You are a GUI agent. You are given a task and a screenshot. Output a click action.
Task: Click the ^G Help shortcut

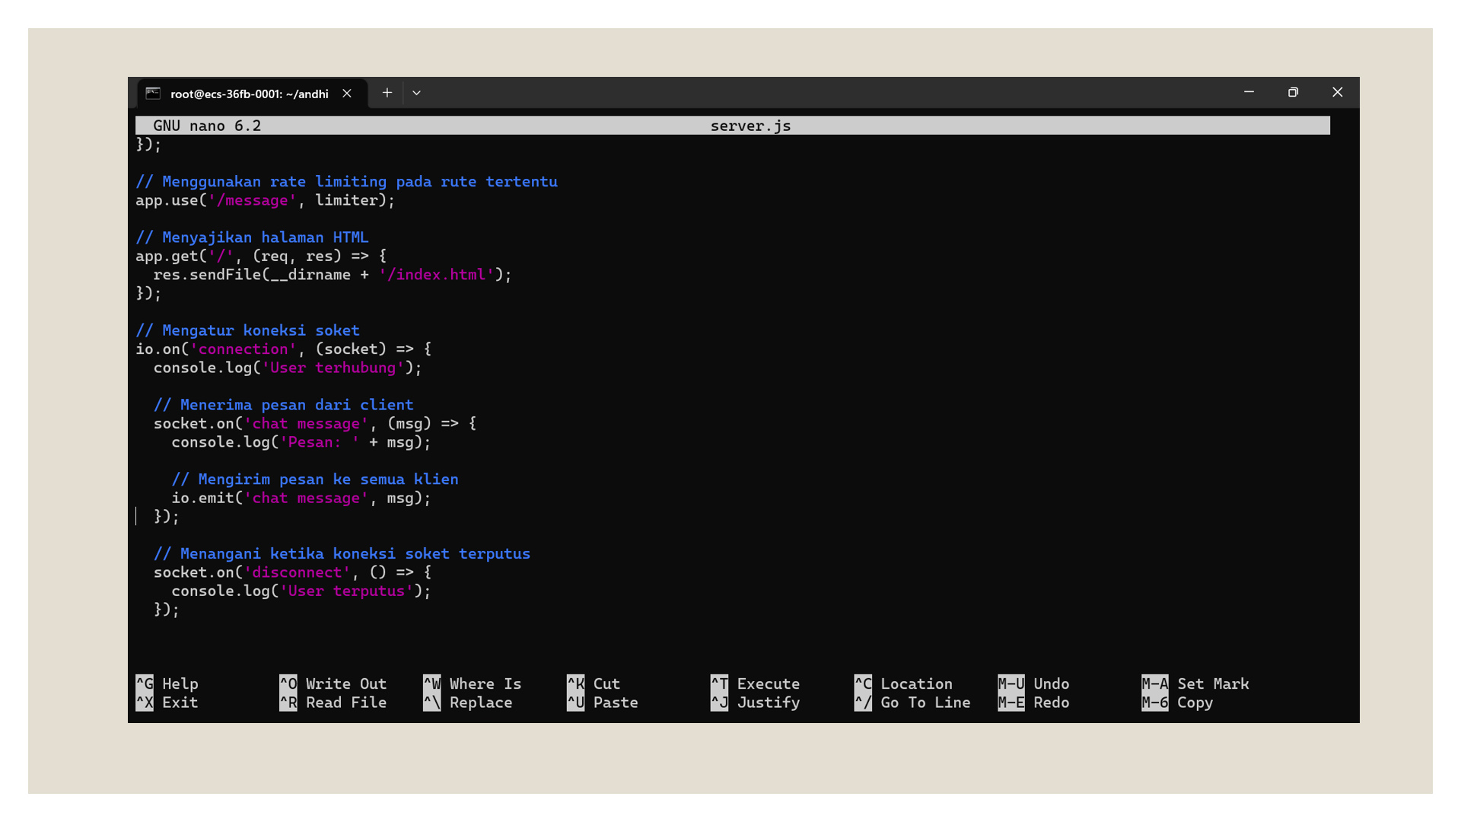[x=167, y=683]
